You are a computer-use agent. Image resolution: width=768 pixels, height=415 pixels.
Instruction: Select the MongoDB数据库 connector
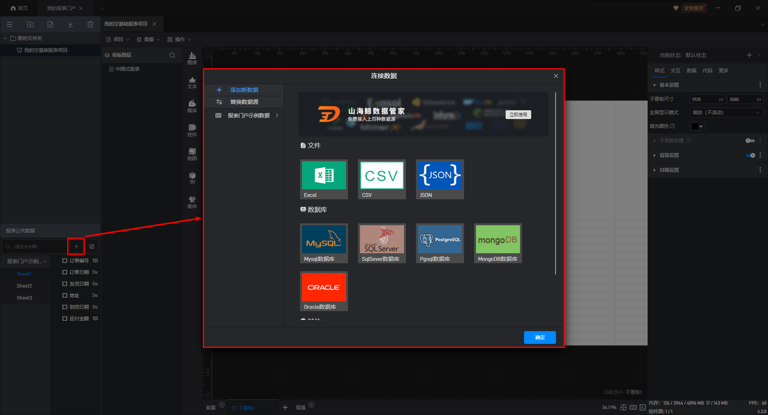(x=498, y=243)
